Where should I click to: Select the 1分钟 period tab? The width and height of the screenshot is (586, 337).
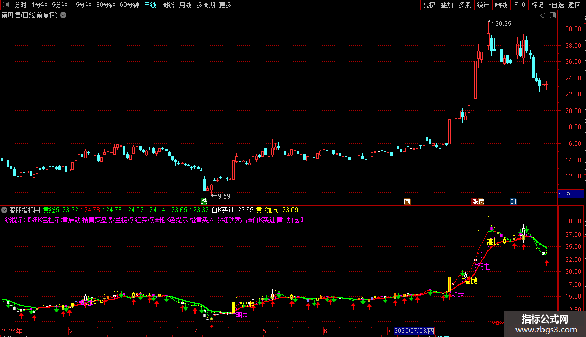pos(39,5)
